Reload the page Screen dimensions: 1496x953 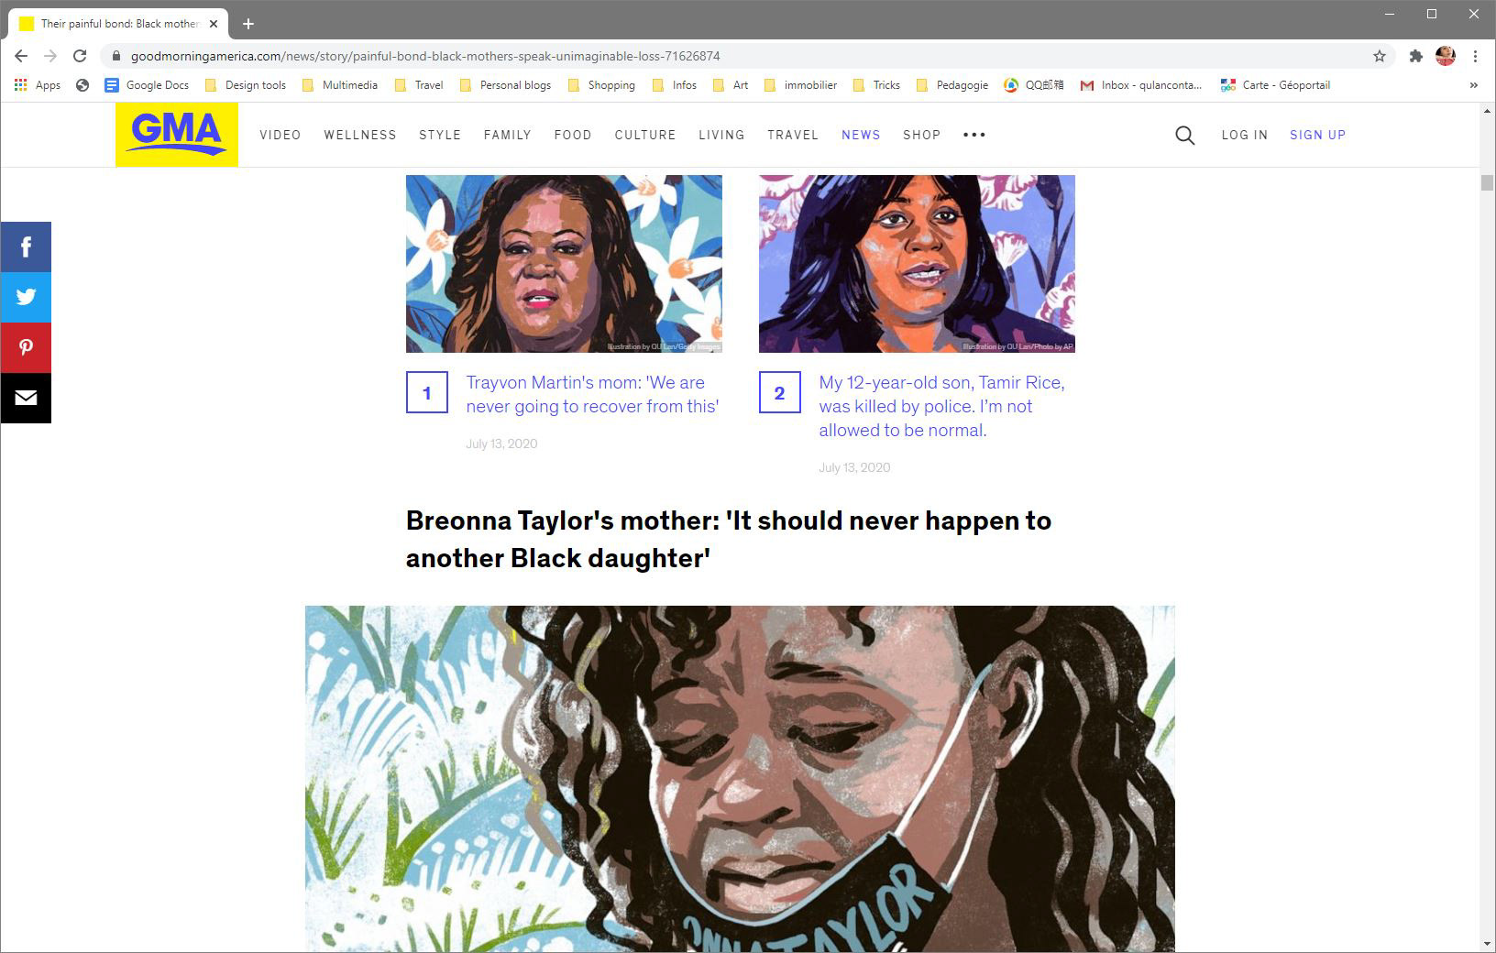[x=80, y=56]
